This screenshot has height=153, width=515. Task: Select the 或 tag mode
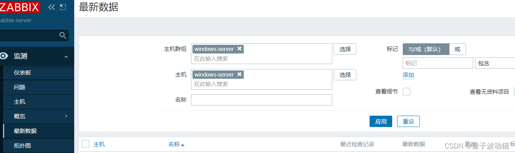(x=457, y=49)
